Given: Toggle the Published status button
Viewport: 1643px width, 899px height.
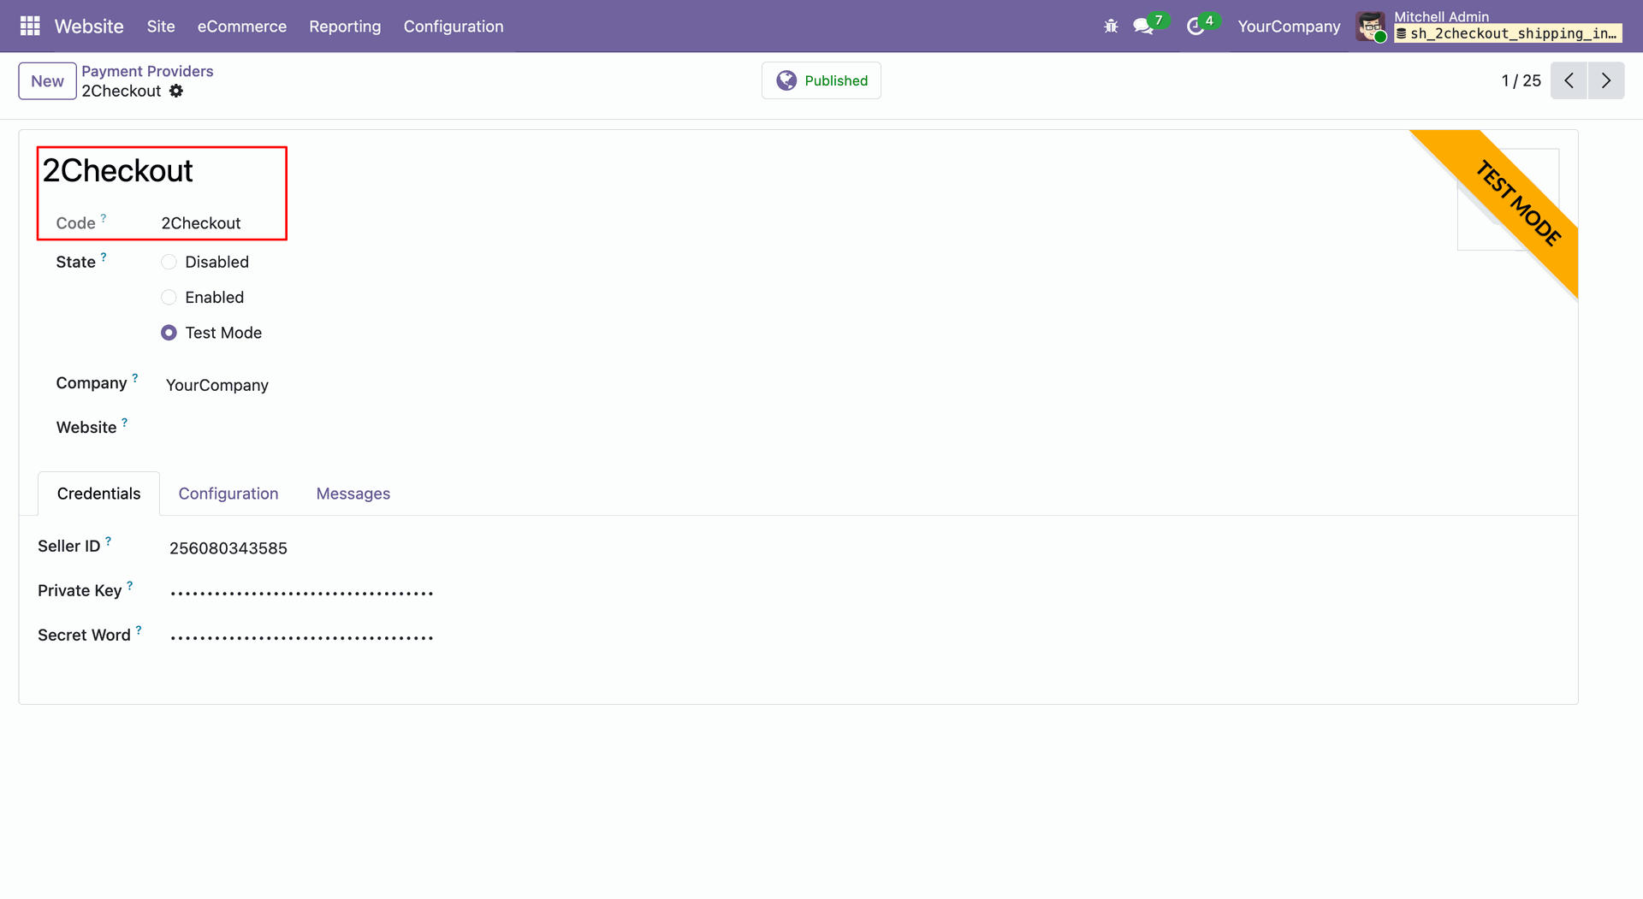Looking at the screenshot, I should pyautogui.click(x=821, y=80).
